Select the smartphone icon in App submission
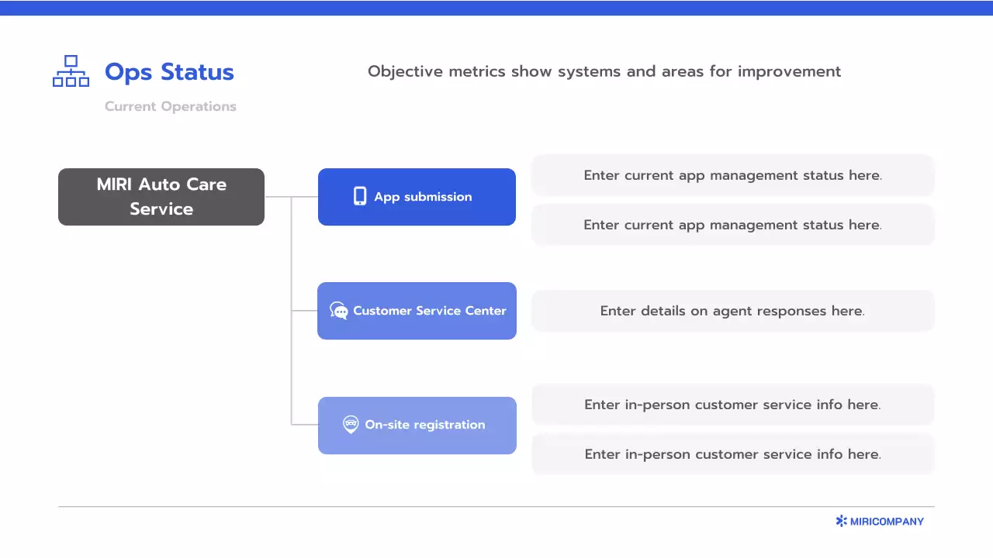The width and height of the screenshot is (993, 558). click(x=360, y=196)
